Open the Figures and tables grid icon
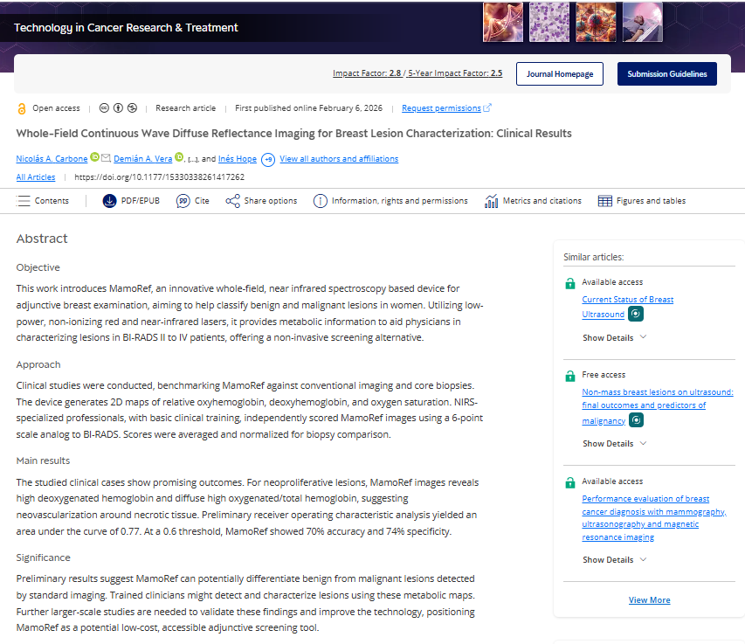This screenshot has height=644, width=745. (x=604, y=200)
